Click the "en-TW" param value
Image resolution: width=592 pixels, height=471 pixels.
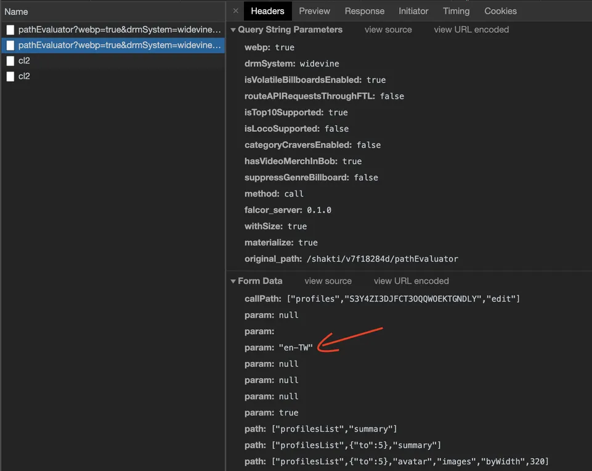(296, 348)
